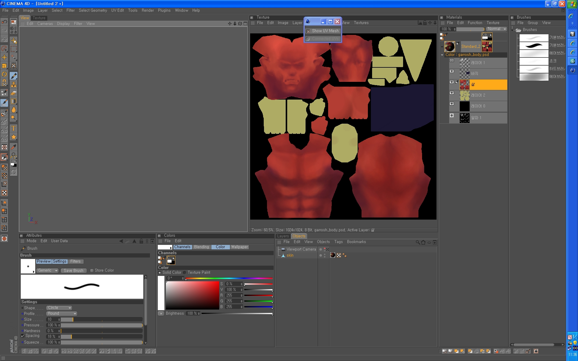The height and width of the screenshot is (361, 578).
Task: Click the Attributes panel back arrow
Action: click(x=121, y=241)
